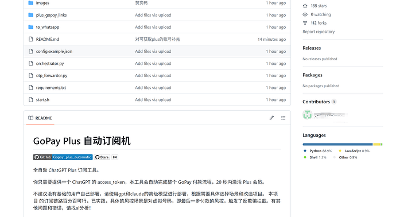
Task: Click '14 minutes ago' timestamp
Action: (x=271, y=39)
